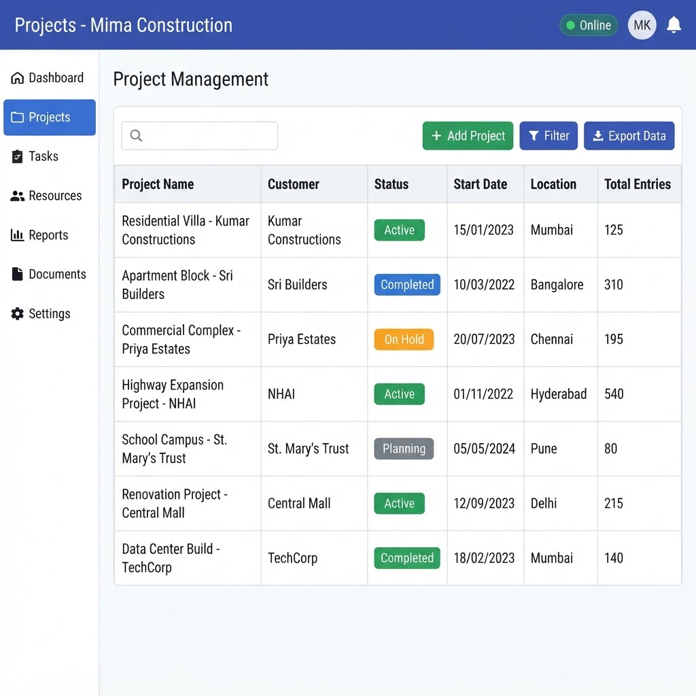Click Completed badge in Apartment Block row
This screenshot has width=696, height=696.
point(407,285)
